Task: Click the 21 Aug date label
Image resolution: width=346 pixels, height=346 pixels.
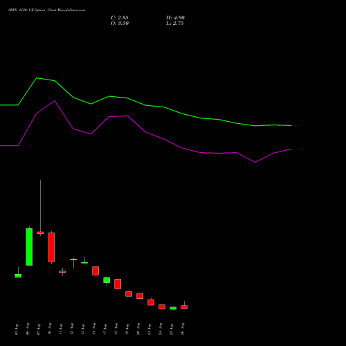Action: coord(149,329)
